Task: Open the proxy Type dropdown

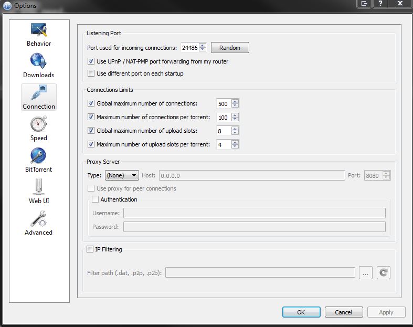Action: coord(122,175)
